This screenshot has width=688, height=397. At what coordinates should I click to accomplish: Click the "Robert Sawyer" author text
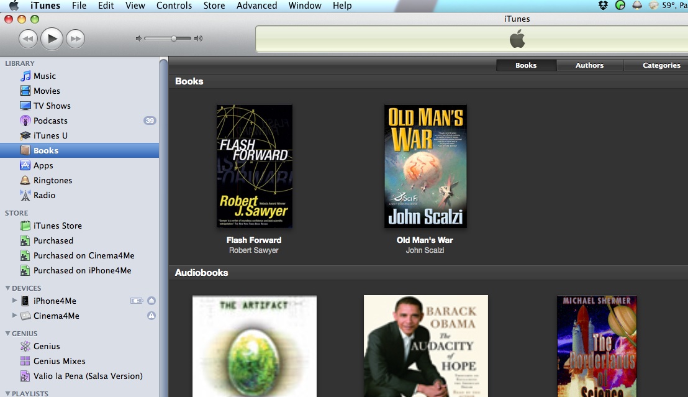(x=253, y=250)
